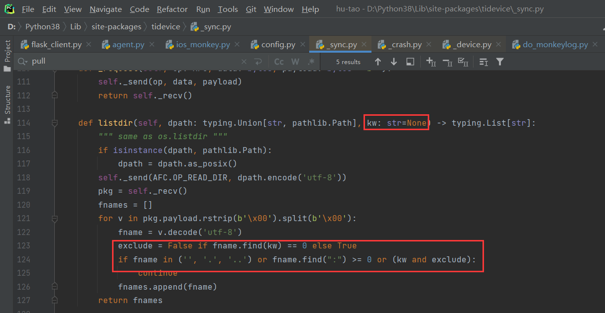Viewport: 605px width, 313px height.
Task: Close the flask_client.py tab
Action: [x=89, y=45]
